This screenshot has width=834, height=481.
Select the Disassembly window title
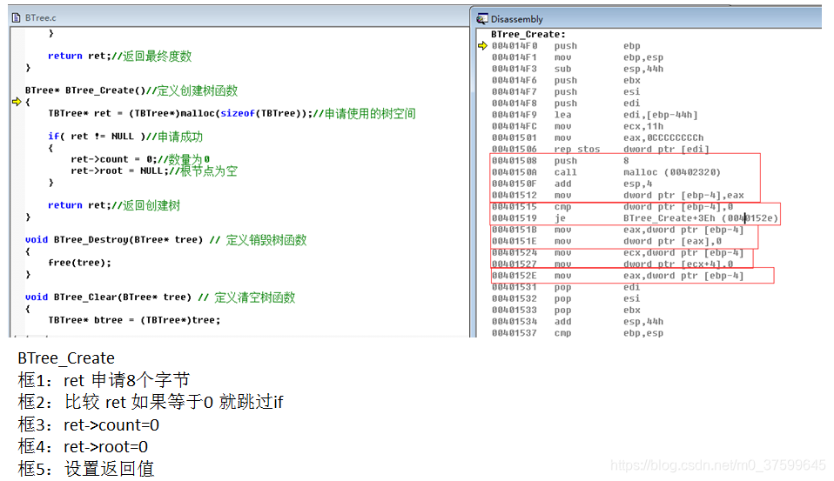coord(517,19)
